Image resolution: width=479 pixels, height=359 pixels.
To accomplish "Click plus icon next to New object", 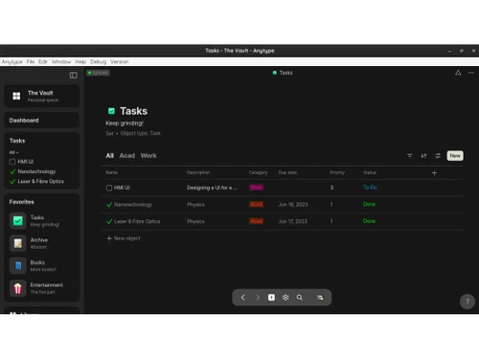I will (109, 238).
